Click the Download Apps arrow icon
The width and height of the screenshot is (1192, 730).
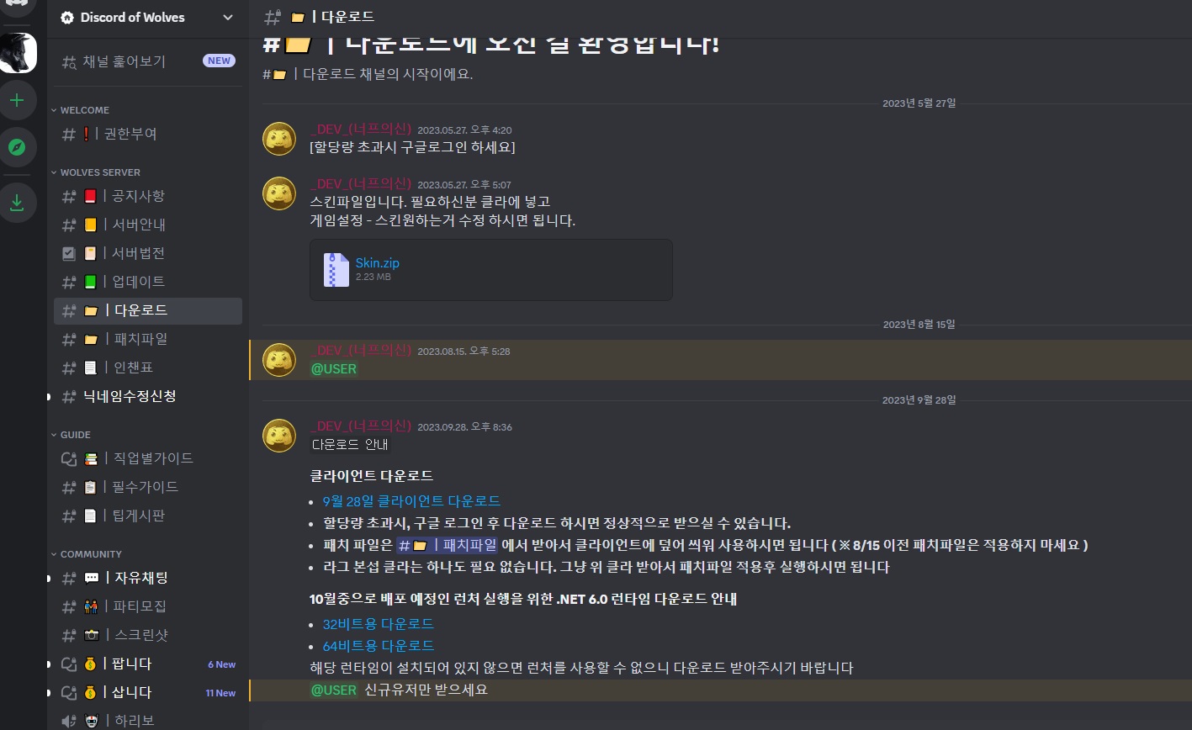[x=17, y=203]
